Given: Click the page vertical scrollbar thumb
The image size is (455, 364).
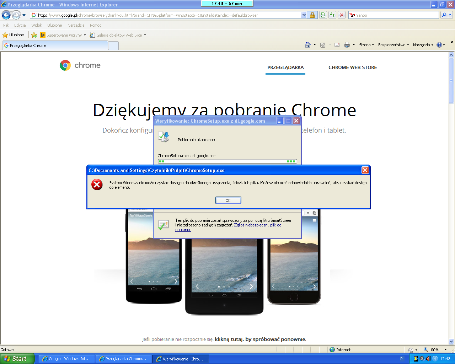Looking at the screenshot, I should click(x=451, y=80).
